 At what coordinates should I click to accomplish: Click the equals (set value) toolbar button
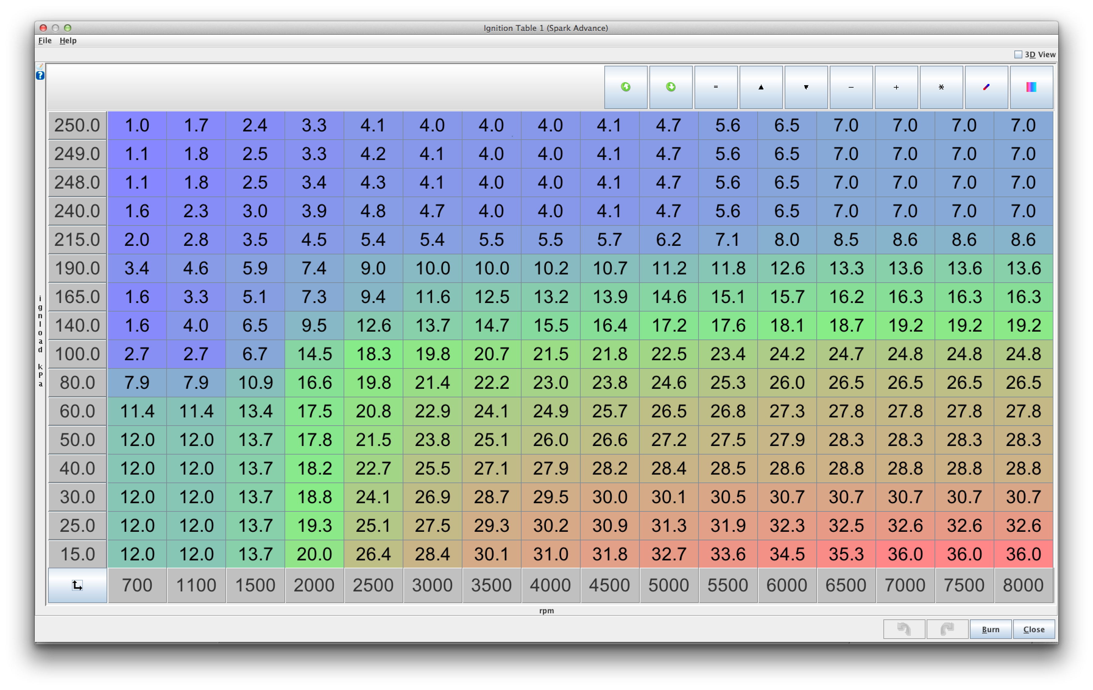(716, 87)
